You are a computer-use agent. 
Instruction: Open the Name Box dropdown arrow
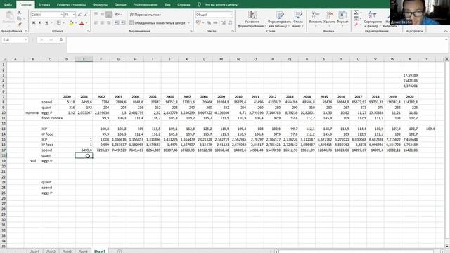pos(26,39)
